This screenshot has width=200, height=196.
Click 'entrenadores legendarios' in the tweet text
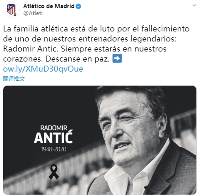tap(127, 39)
